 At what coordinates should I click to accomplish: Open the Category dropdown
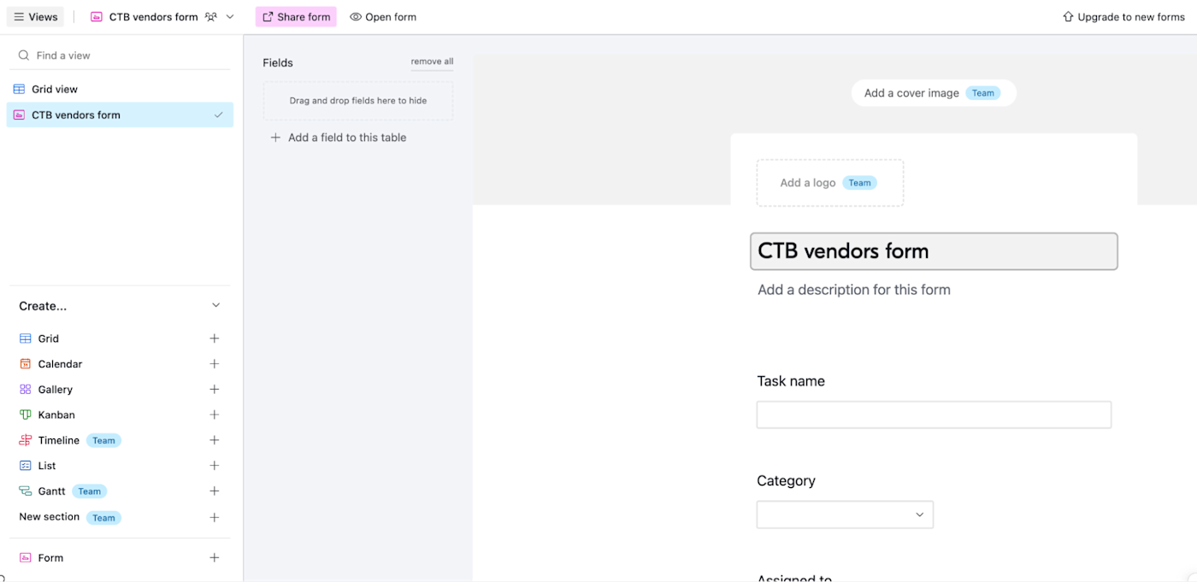845,514
